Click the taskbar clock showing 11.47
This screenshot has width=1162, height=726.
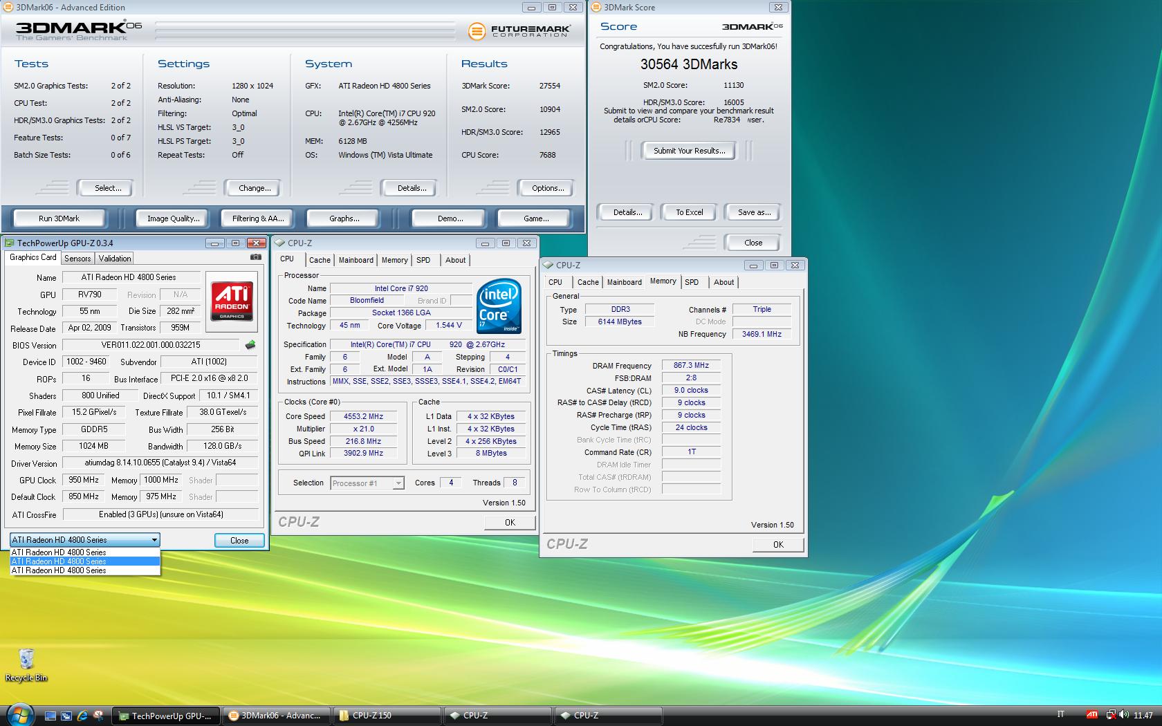pyautogui.click(x=1143, y=716)
